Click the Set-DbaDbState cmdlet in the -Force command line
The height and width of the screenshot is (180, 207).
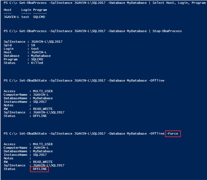coord(33,134)
